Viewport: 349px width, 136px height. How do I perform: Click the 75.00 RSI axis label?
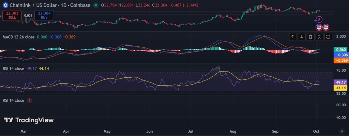[341, 70]
